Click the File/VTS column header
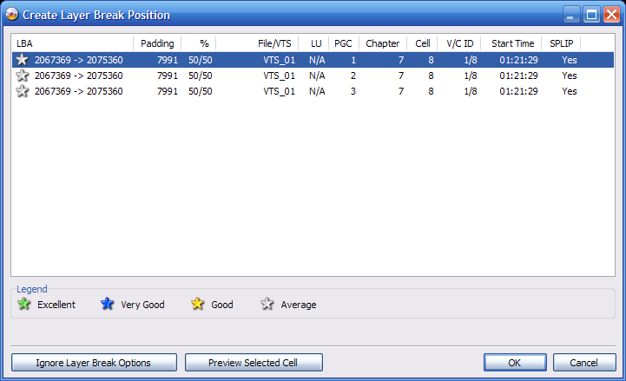The image size is (626, 381). click(257, 43)
